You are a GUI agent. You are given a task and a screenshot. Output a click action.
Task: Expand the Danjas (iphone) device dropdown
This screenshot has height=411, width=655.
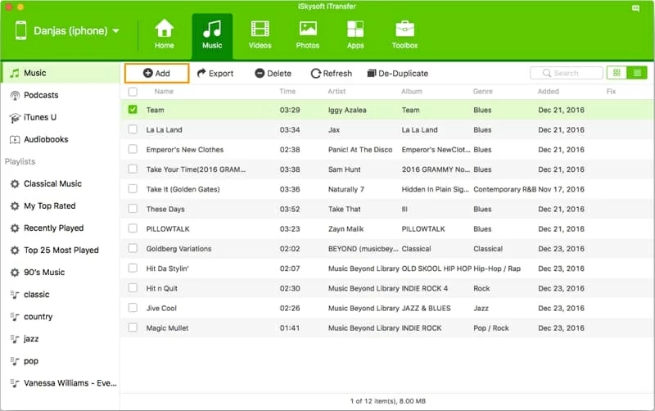pos(115,31)
